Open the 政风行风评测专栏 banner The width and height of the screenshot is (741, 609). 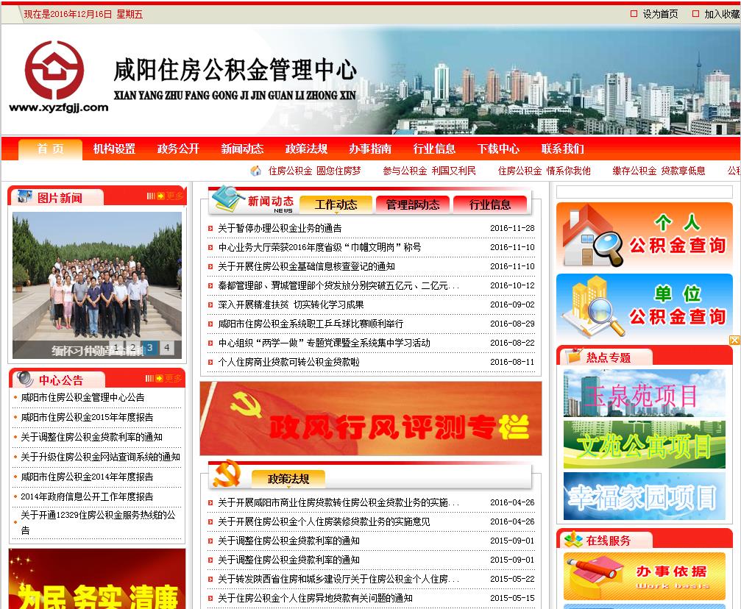[x=371, y=419]
